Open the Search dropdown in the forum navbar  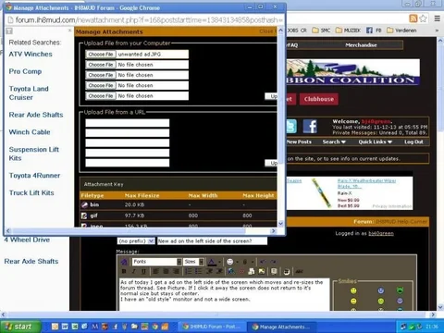coord(334,142)
